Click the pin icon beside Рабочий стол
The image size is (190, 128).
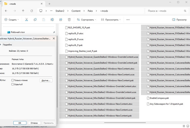click(54, 32)
